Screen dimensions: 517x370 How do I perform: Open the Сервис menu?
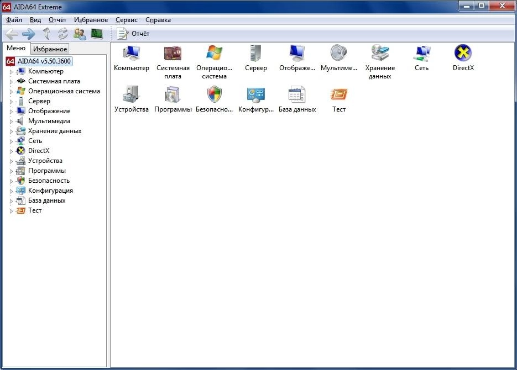click(x=127, y=20)
